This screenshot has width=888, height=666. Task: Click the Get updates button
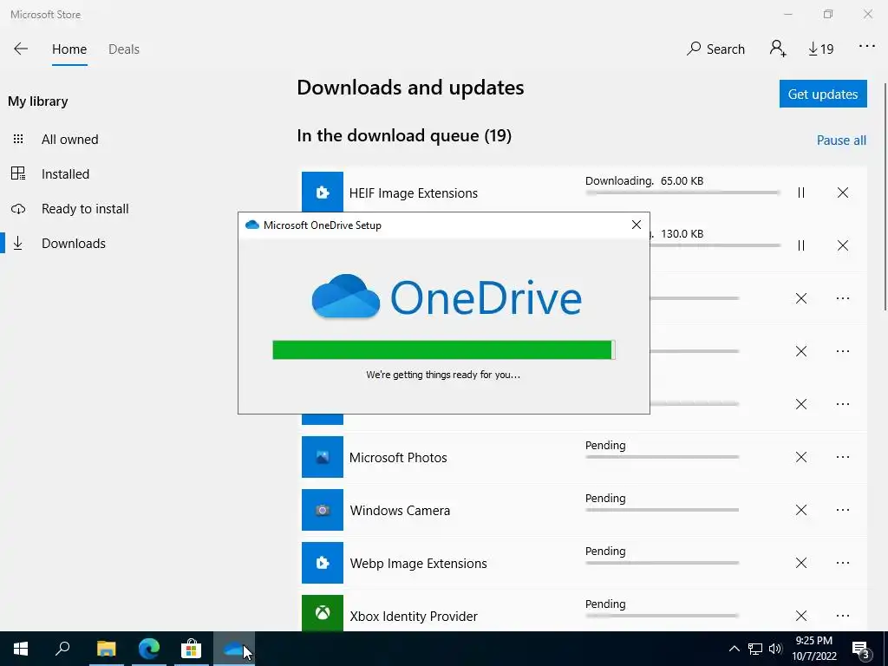[x=823, y=94]
